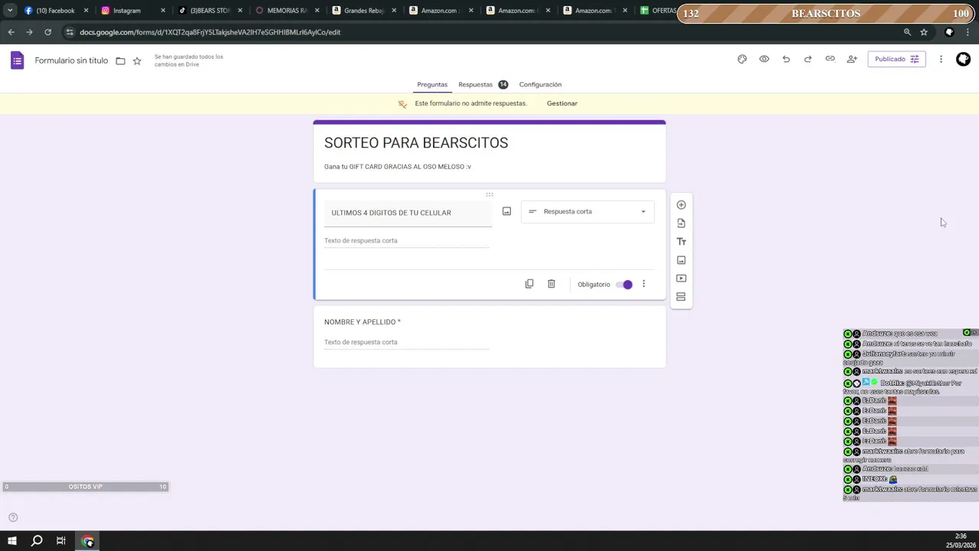Open Task View in taskbar
Screen dimensions: 979x551
pyautogui.click(x=61, y=541)
